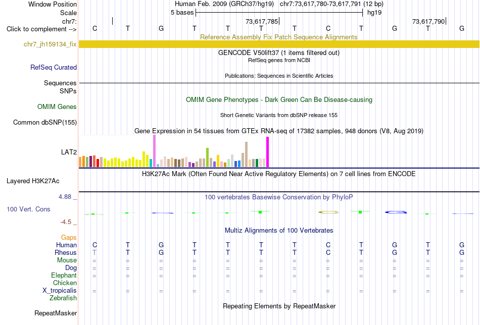Click the tall yellow-green bar in GTEx chart
The width and height of the screenshot is (480, 325).
[x=207, y=157]
